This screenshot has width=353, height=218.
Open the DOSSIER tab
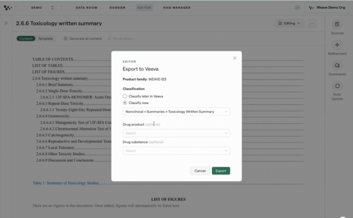click(x=117, y=8)
